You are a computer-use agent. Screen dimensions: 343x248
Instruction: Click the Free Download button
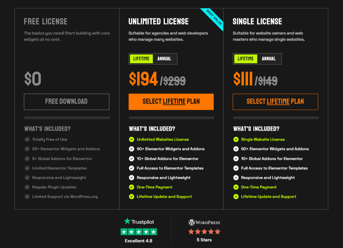pyautogui.click(x=66, y=102)
